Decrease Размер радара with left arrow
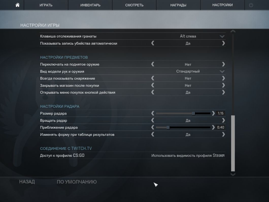The height and width of the screenshot is (202, 269). [x=153, y=113]
